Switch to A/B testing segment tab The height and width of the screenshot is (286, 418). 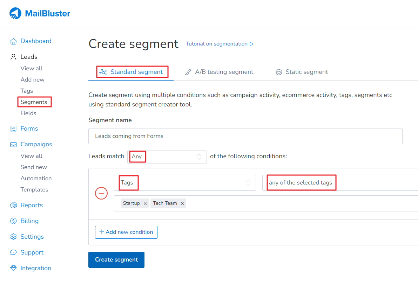click(x=219, y=72)
